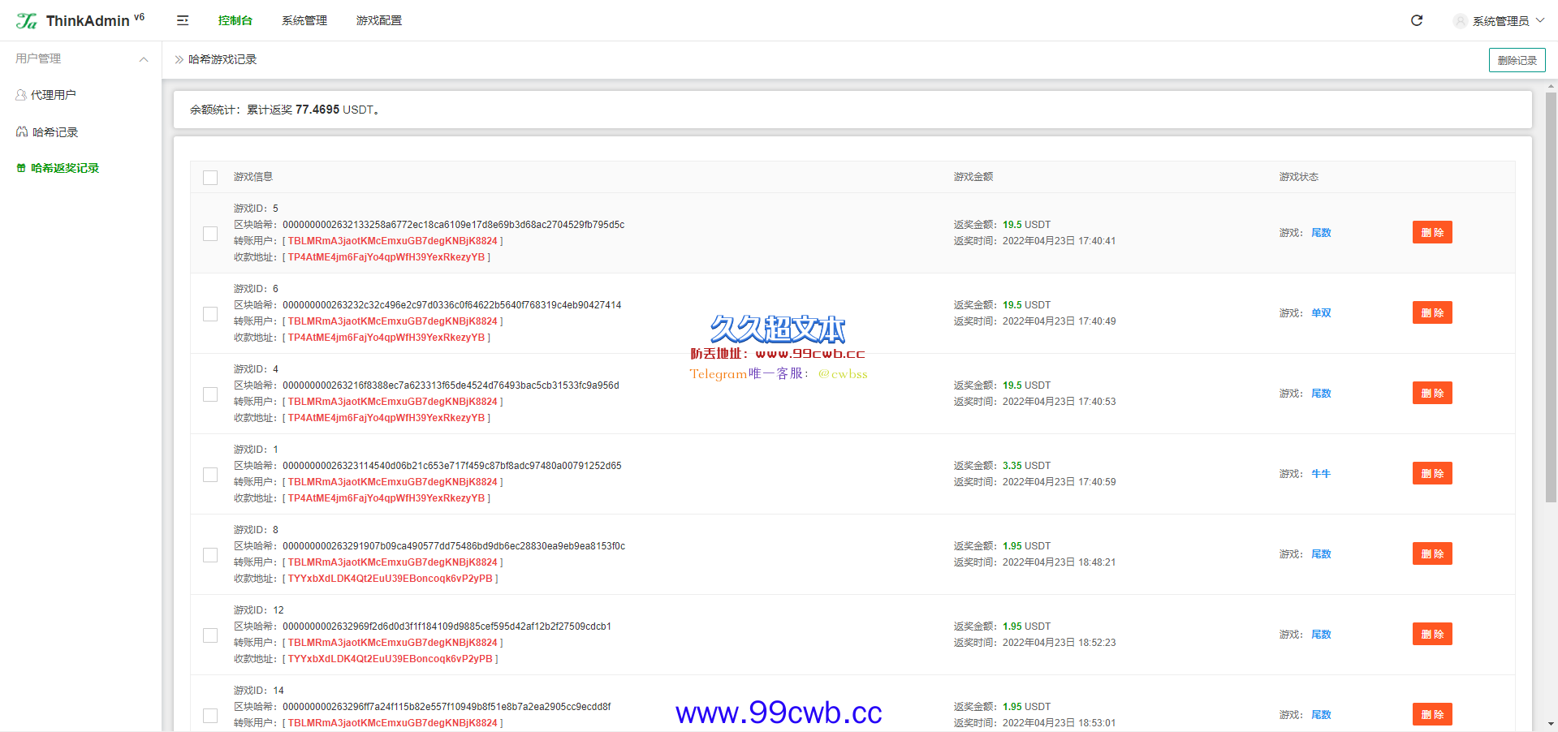Image resolution: width=1558 pixels, height=732 pixels.
Task: Delete the record with 游戏ID 4
Action: tap(1432, 393)
